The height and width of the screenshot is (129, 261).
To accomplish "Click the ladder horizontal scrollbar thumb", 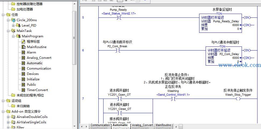I will [181, 127].
